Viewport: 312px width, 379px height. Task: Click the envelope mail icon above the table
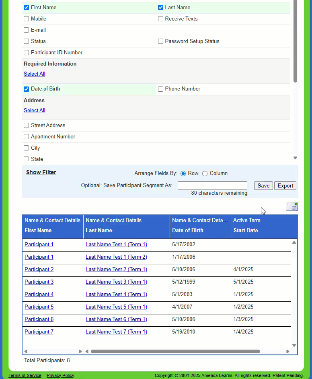coord(291,206)
